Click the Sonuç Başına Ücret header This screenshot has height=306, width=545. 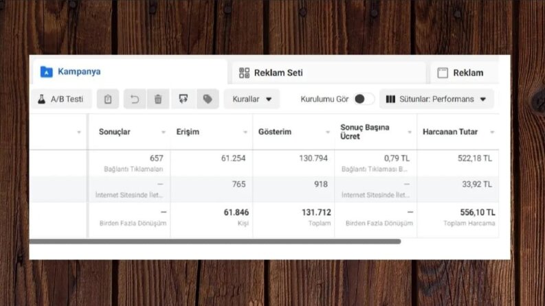click(x=365, y=132)
